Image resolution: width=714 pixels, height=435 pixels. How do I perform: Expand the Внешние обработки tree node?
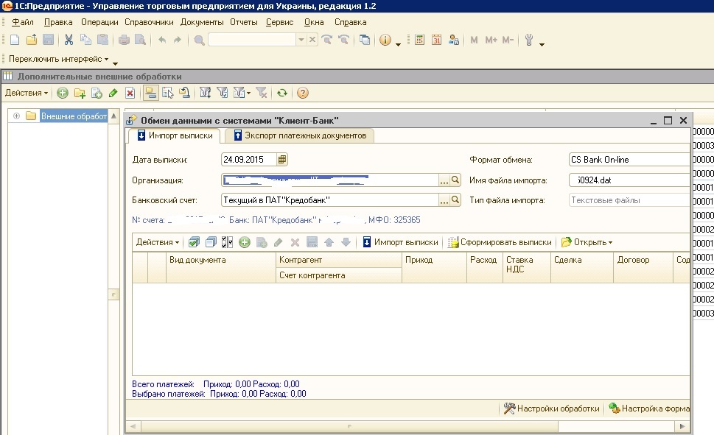tap(16, 116)
